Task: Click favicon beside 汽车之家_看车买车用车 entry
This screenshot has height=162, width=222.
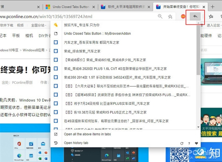Action: tap(56, 42)
